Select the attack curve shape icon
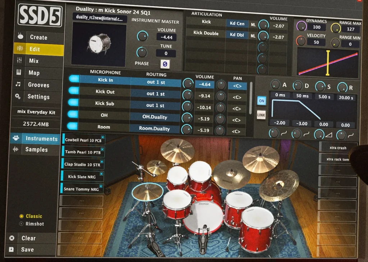The width and height of the screenshot is (368, 262). coord(284,134)
